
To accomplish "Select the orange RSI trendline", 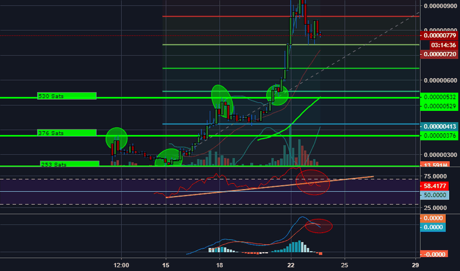I will coord(269,187).
